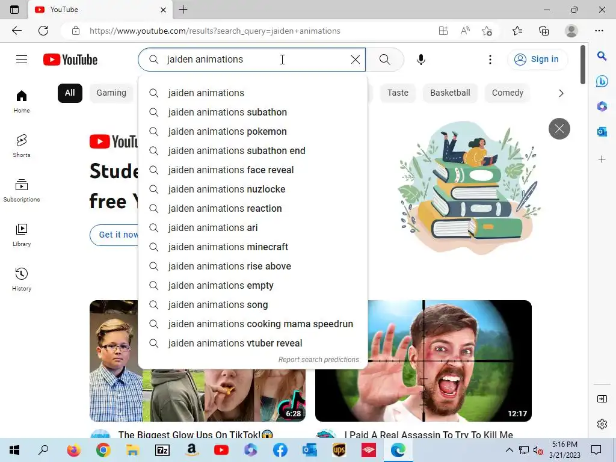
Task: Open File Explorer from taskbar
Action: tap(132, 450)
